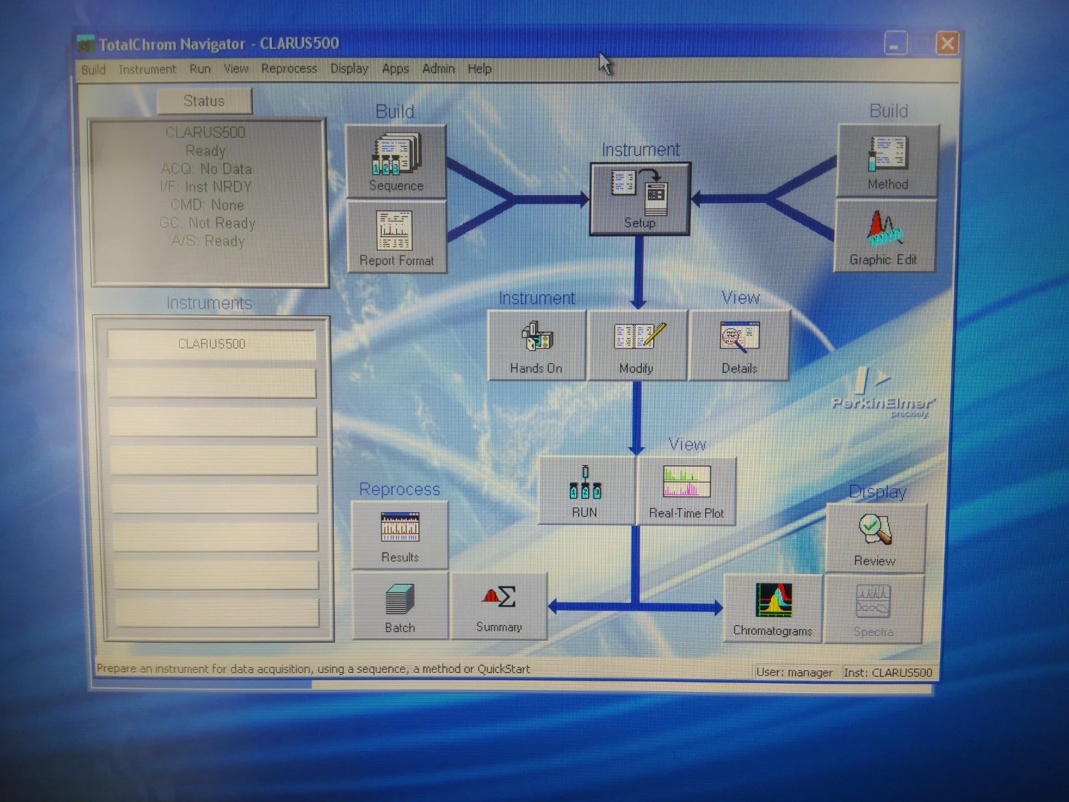Click the 'GC: Not Ready' status line
Image resolution: width=1069 pixels, height=802 pixels.
pyautogui.click(x=207, y=223)
